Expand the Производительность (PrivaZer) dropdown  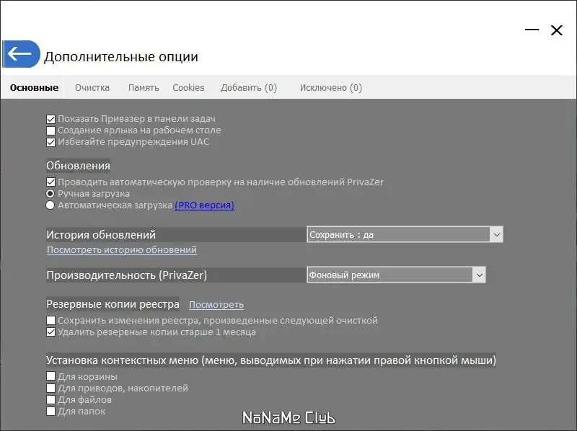[478, 275]
